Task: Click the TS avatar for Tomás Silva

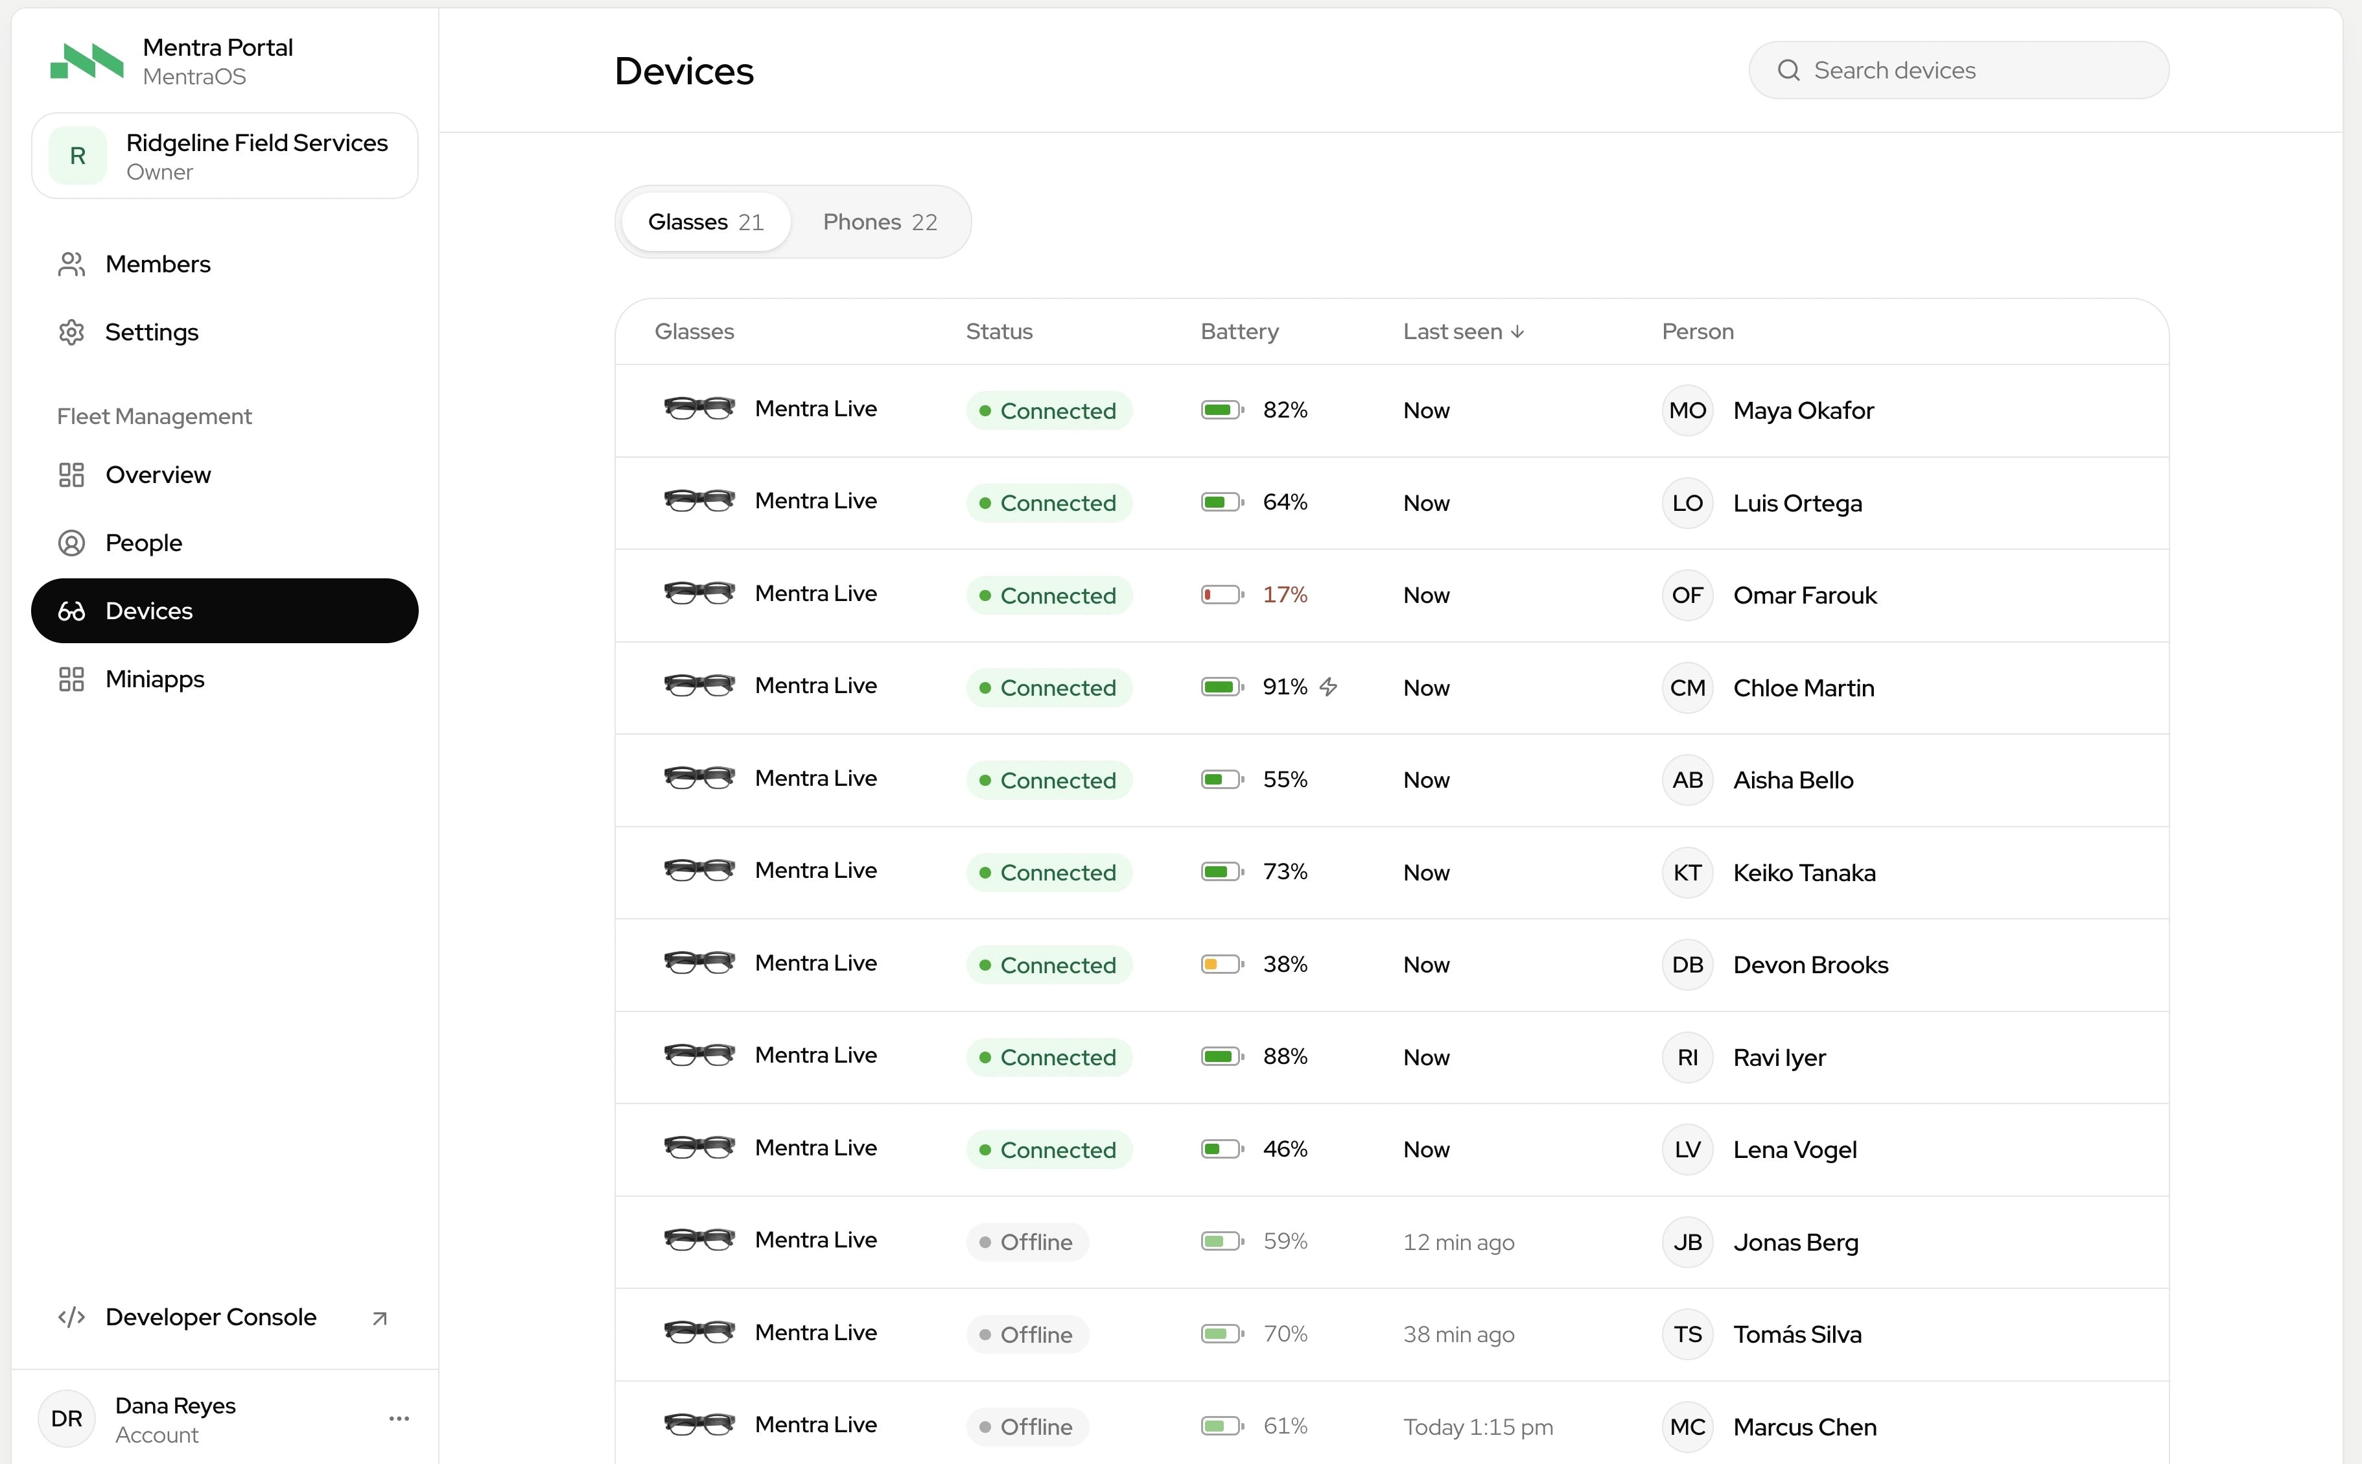Action: tap(1687, 1334)
